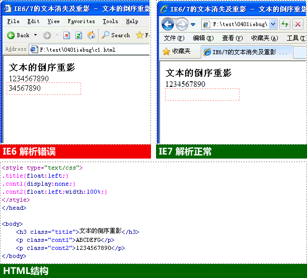Viewport: 307px width, 278px height.
Task: Open the 查看(V) menu in IE7
Action: [232, 38]
